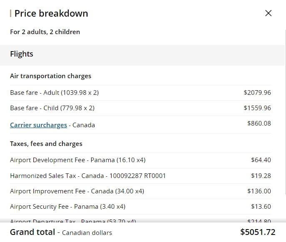Click the $19.28 sales tax amount
The height and width of the screenshot is (242, 286).
261,176
